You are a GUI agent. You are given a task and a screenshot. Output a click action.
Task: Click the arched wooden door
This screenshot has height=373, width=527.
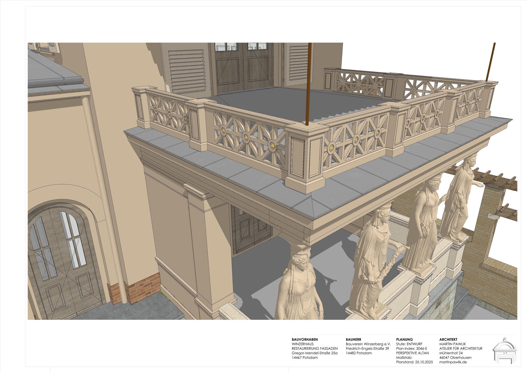(x=62, y=264)
